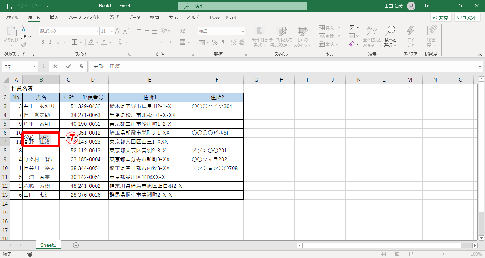Decrease font size with the smaller A icon
This screenshot has height=258, width=485.
tap(126, 31)
